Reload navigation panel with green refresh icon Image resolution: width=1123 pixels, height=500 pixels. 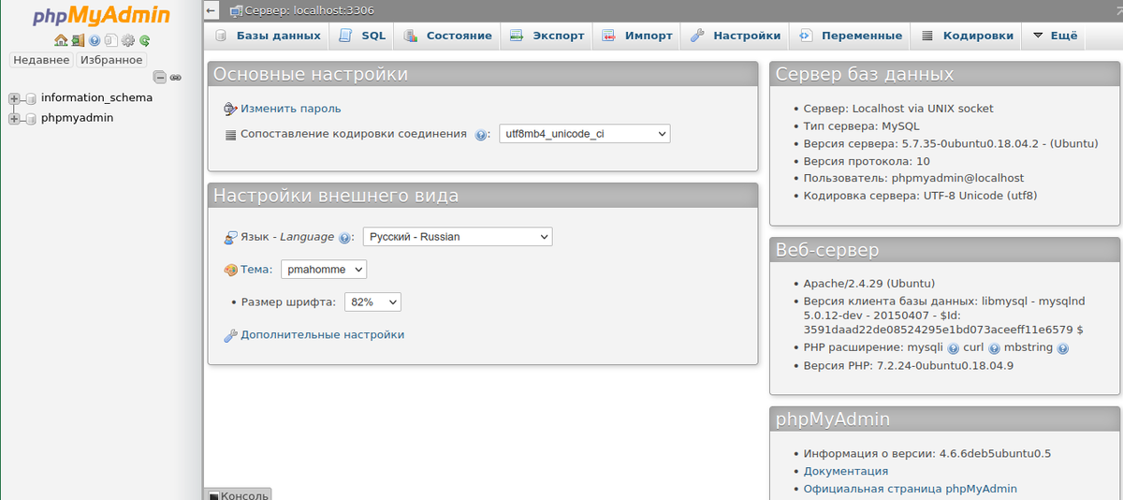(145, 40)
